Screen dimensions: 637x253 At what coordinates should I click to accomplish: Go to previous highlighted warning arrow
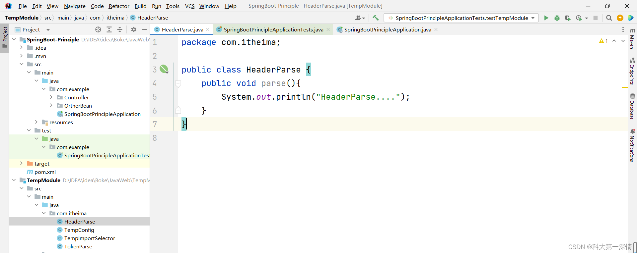614,41
